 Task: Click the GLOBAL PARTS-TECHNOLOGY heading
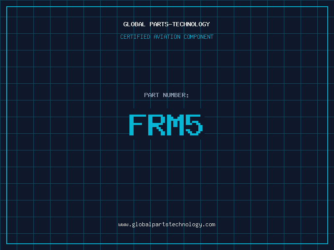167,24
